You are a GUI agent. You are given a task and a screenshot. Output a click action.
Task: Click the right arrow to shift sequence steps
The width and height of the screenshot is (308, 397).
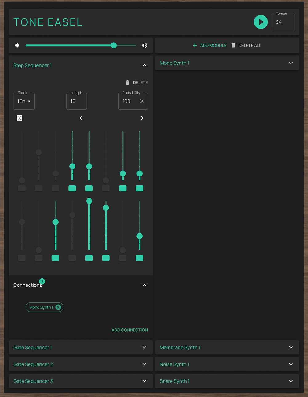[142, 118]
